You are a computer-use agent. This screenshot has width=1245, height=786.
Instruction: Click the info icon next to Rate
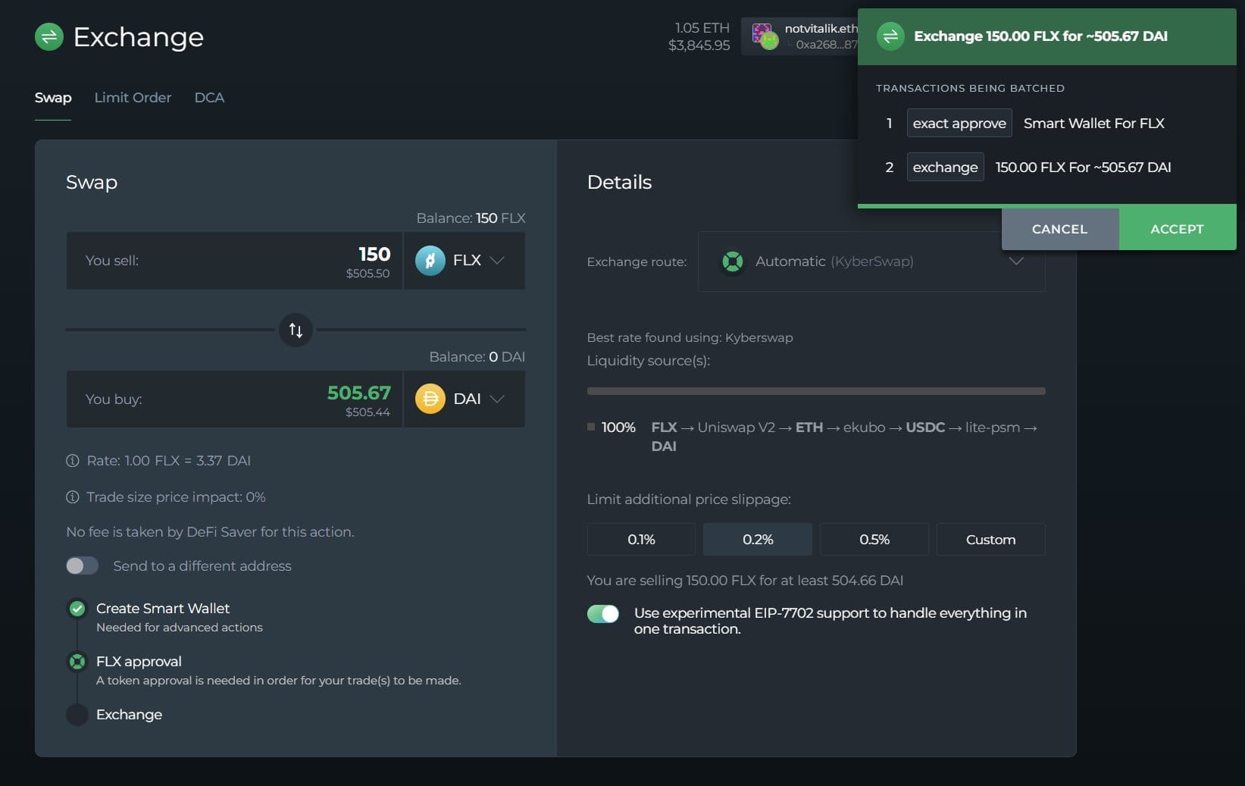(x=73, y=460)
